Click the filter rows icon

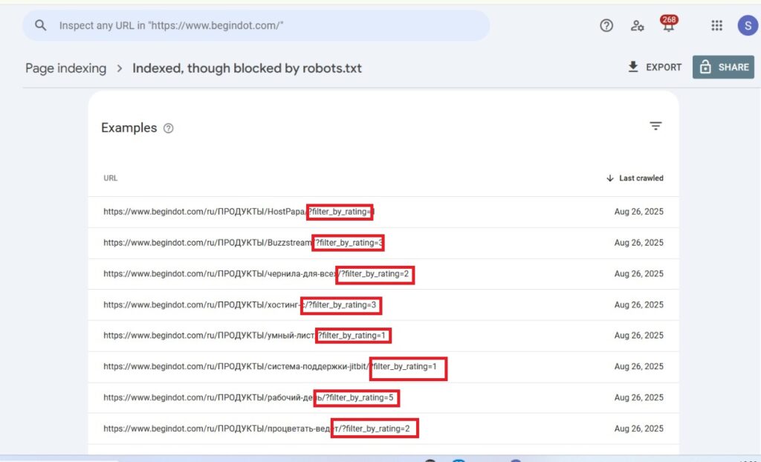point(655,126)
